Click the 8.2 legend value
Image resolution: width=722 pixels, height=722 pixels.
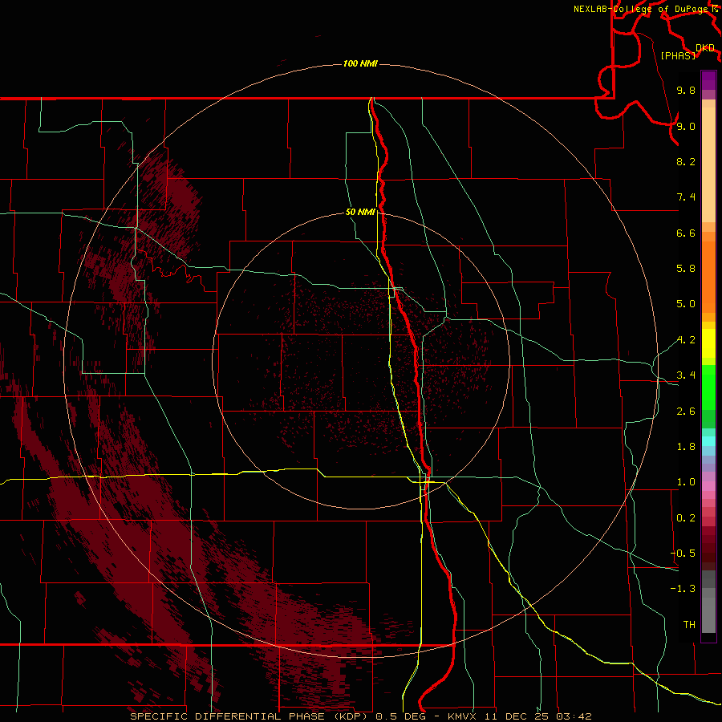pos(686,161)
